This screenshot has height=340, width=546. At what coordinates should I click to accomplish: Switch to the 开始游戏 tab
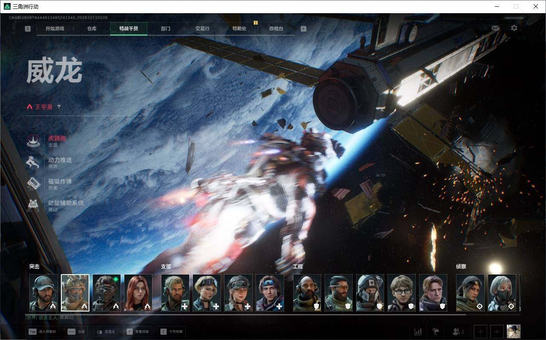pyautogui.click(x=55, y=28)
